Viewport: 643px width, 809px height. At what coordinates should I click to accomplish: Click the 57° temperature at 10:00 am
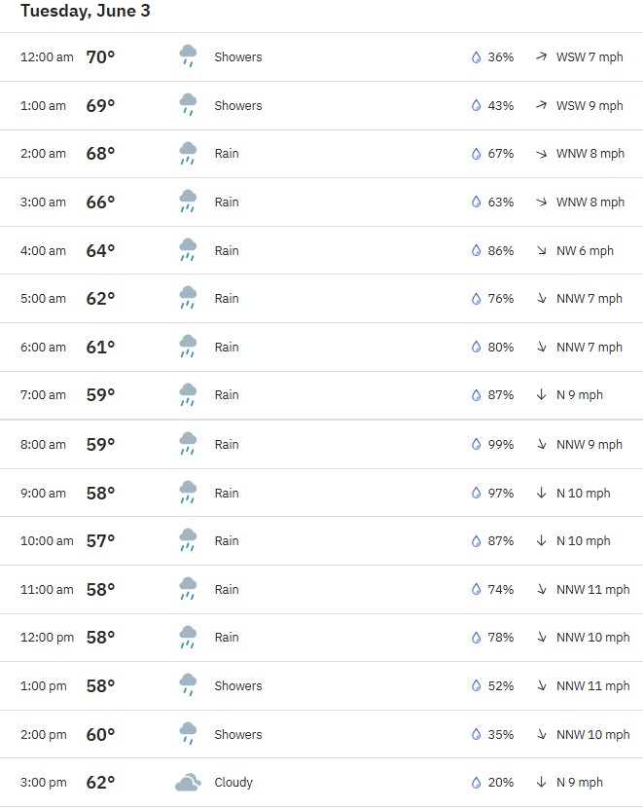(x=100, y=540)
